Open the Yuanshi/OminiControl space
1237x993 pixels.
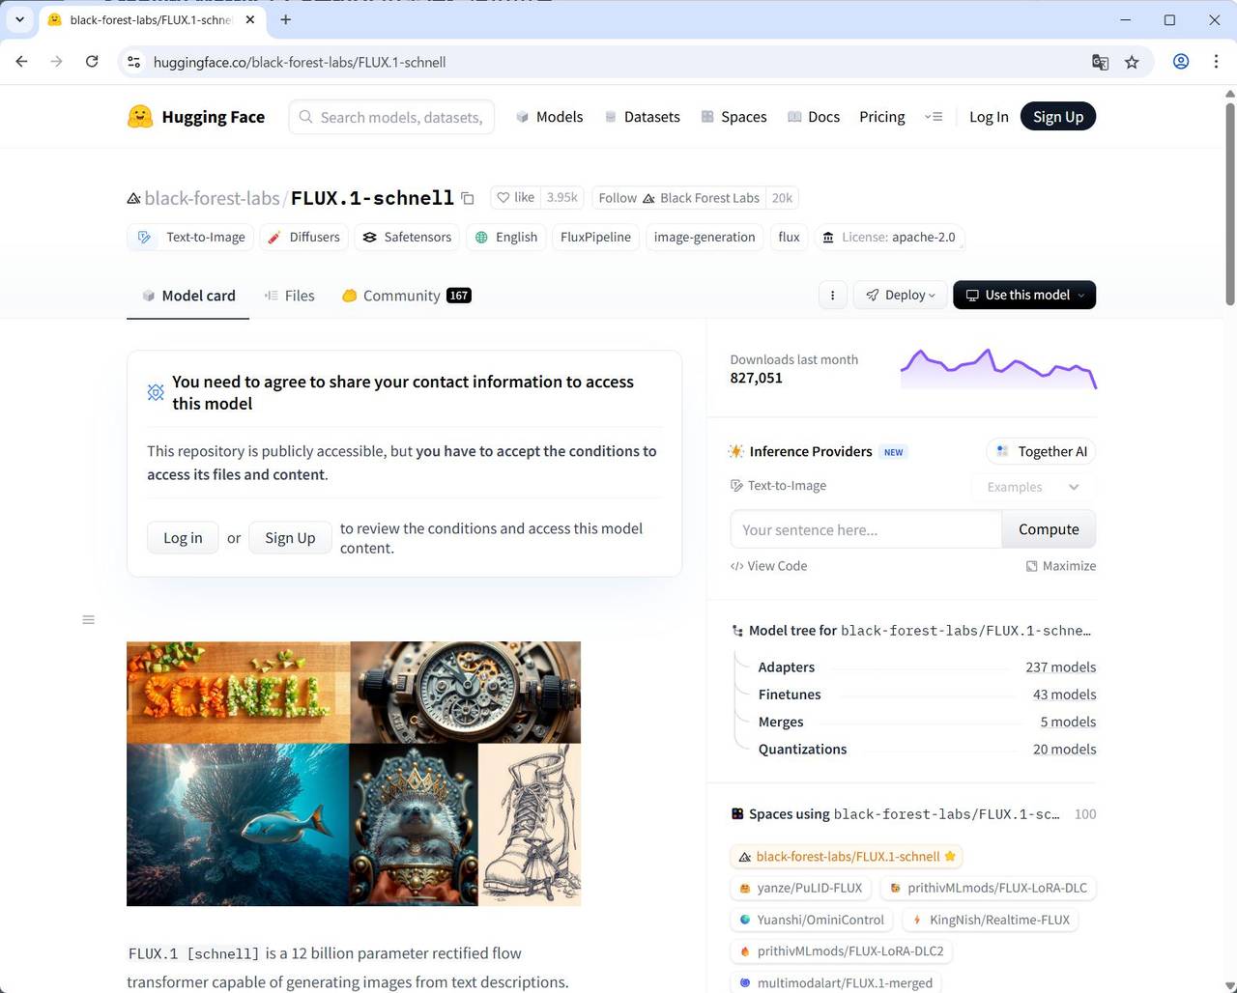click(812, 920)
